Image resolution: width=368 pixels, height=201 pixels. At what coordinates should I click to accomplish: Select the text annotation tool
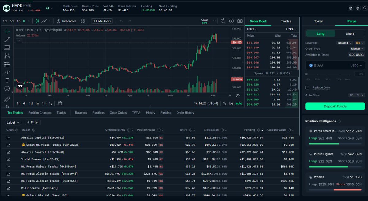point(7,80)
